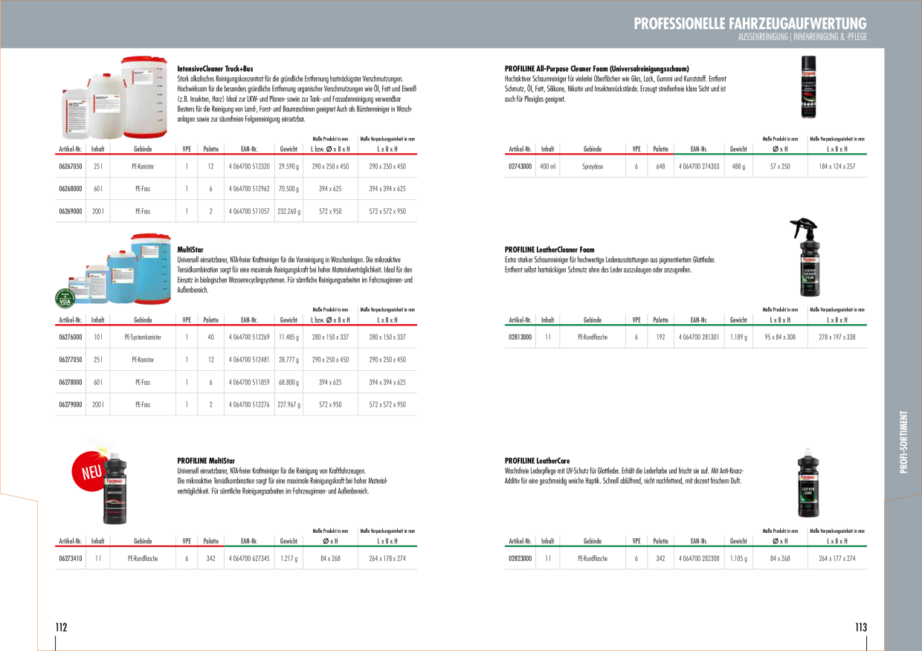The height and width of the screenshot is (651, 922).
Task: Click the MultiStar canisters product image
Action: click(x=120, y=270)
